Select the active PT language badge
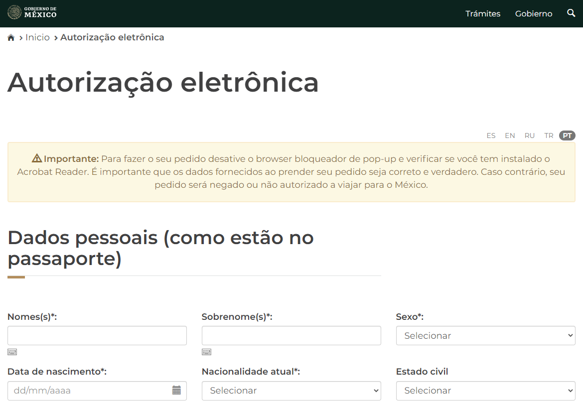 tap(567, 136)
